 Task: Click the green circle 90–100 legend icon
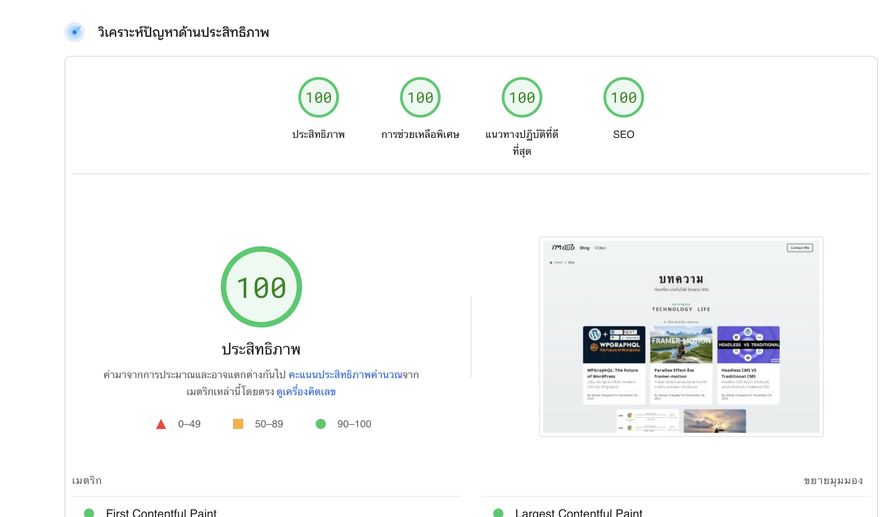[x=321, y=424]
